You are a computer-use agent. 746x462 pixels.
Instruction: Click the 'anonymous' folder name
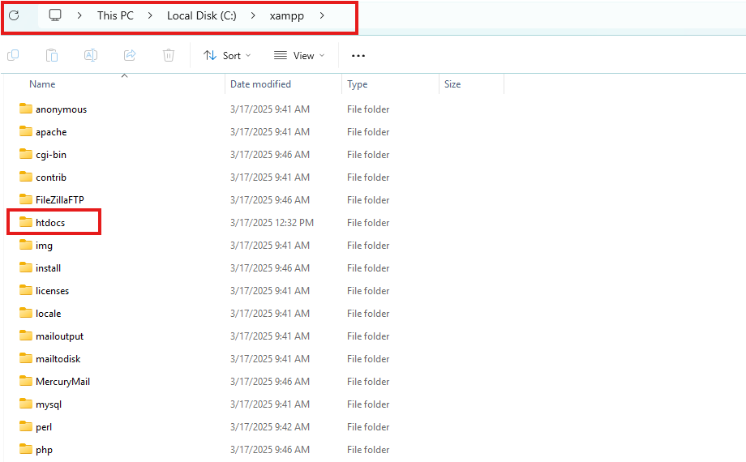tap(62, 109)
